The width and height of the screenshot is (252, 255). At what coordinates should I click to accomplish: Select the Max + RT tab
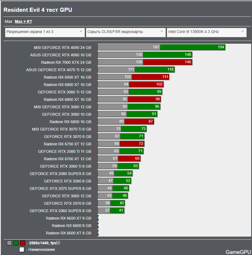pyautogui.click(x=23, y=21)
